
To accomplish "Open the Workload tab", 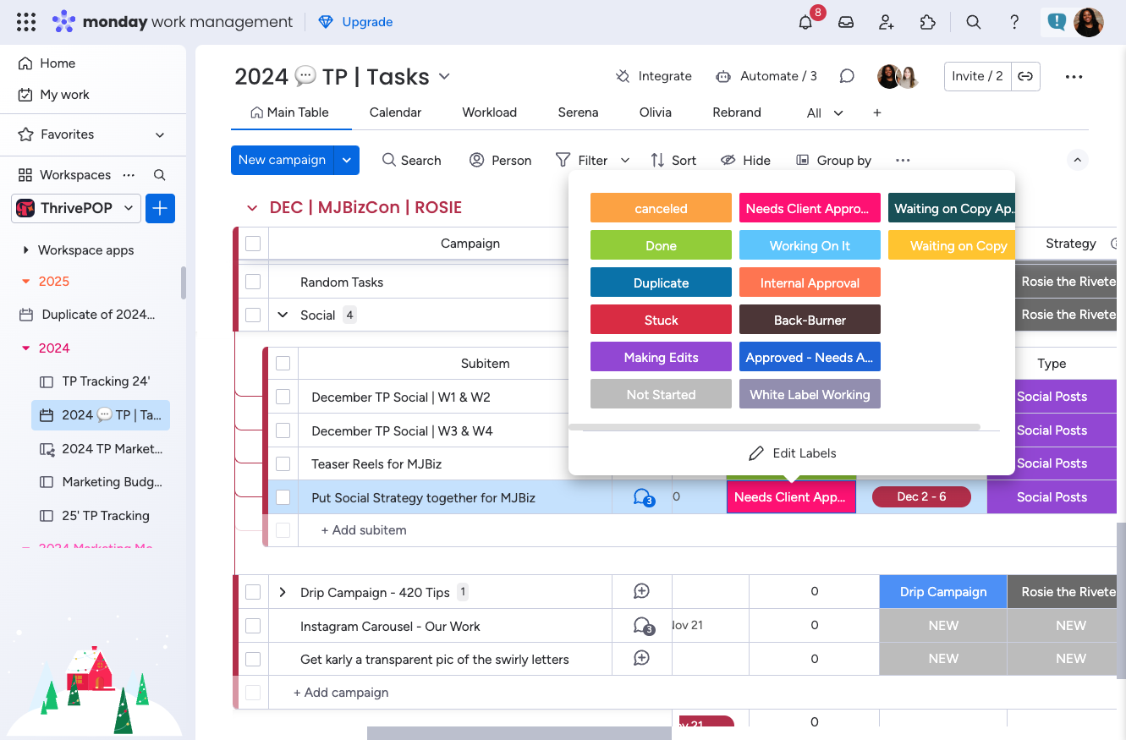I will pos(489,112).
